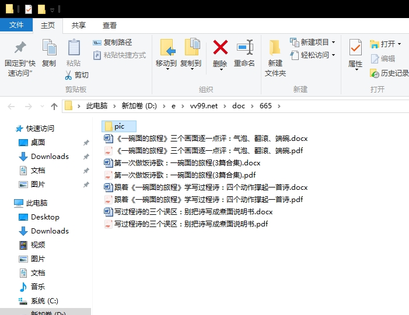Open pinned 文档 in quick access
409x315 pixels.
pyautogui.click(x=32, y=171)
